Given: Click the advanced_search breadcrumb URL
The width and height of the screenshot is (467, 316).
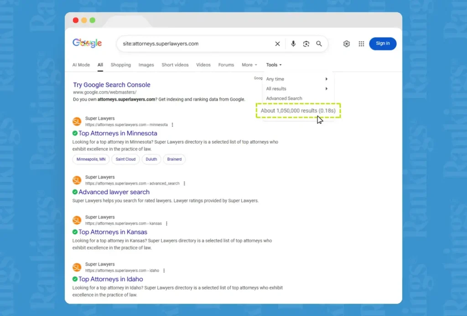Looking at the screenshot, I should (132, 183).
